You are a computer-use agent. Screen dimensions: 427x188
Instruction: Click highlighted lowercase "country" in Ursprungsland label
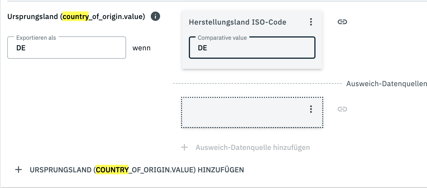(x=75, y=17)
